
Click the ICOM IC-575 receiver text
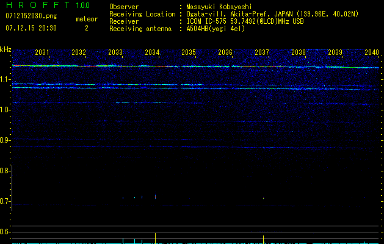coord(245,21)
